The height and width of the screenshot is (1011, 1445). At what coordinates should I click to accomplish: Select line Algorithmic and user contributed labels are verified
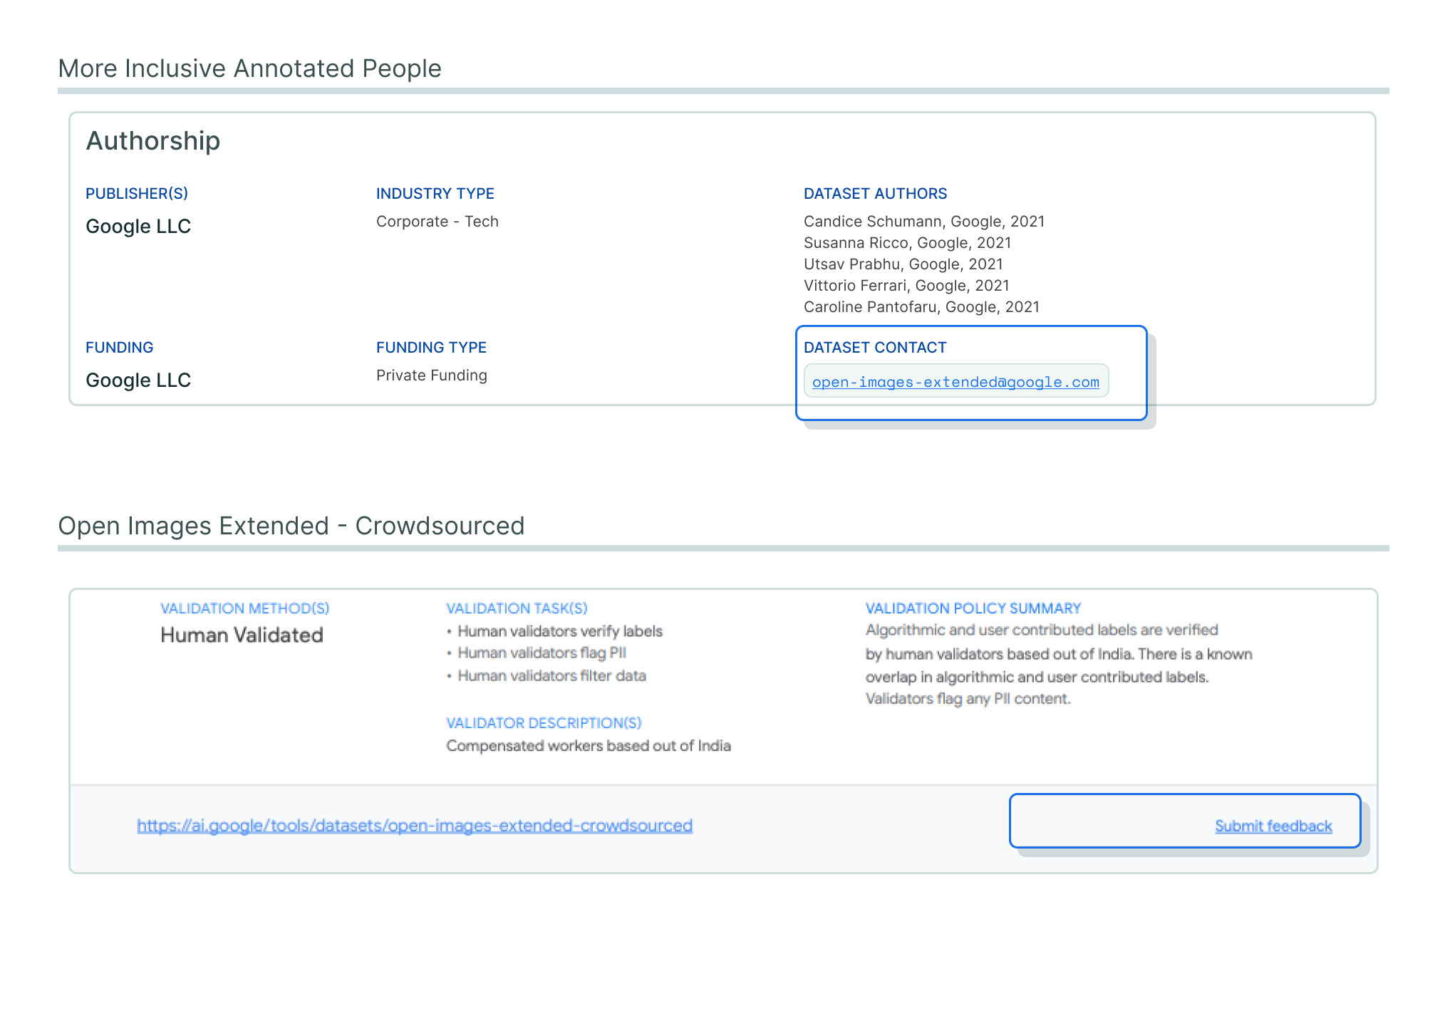(x=1042, y=630)
